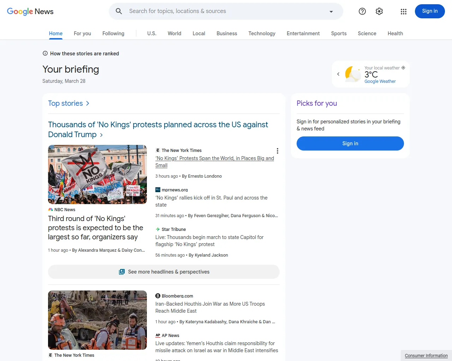Click the info icon beside story ranking notice
This screenshot has height=361, width=452.
tap(45, 53)
